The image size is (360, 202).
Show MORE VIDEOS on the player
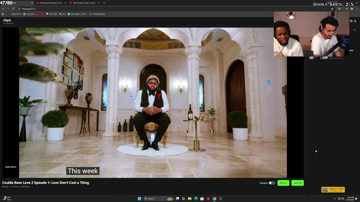pos(11,167)
